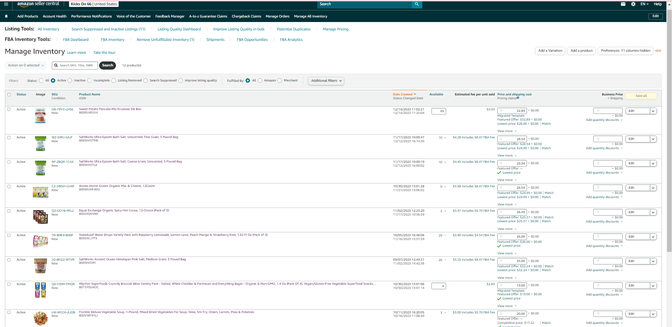The image size is (672, 327).
Task: Focus the top Search bar field
Action: pos(365,4)
